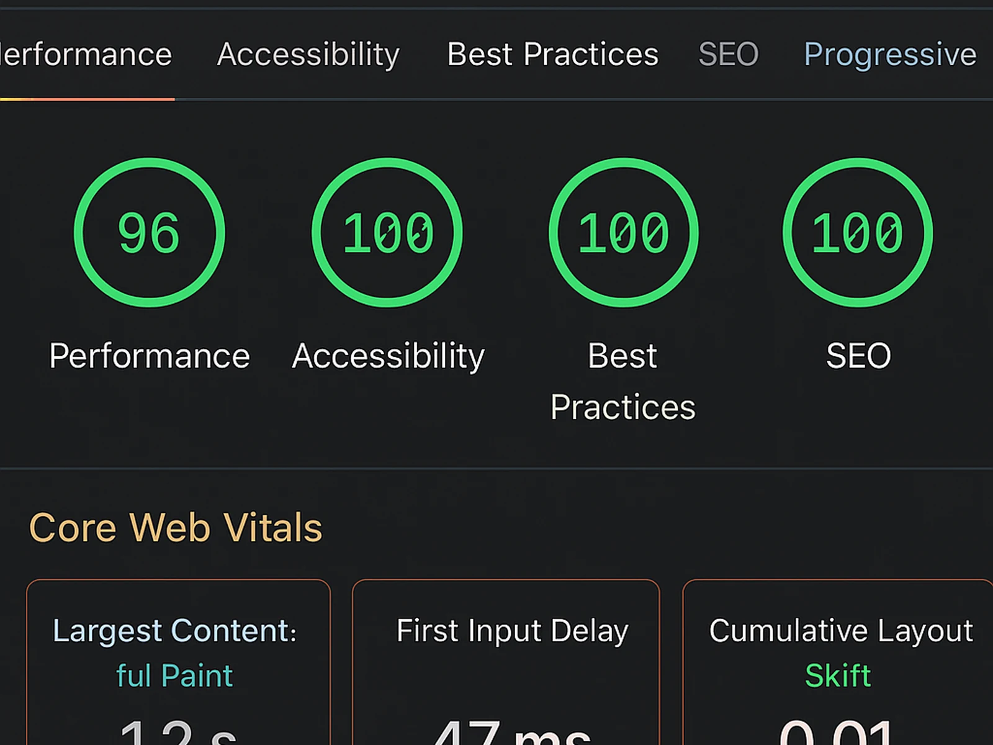Viewport: 993px width, 745px height.
Task: Click the Best Practices score gauge
Action: pyautogui.click(x=624, y=232)
